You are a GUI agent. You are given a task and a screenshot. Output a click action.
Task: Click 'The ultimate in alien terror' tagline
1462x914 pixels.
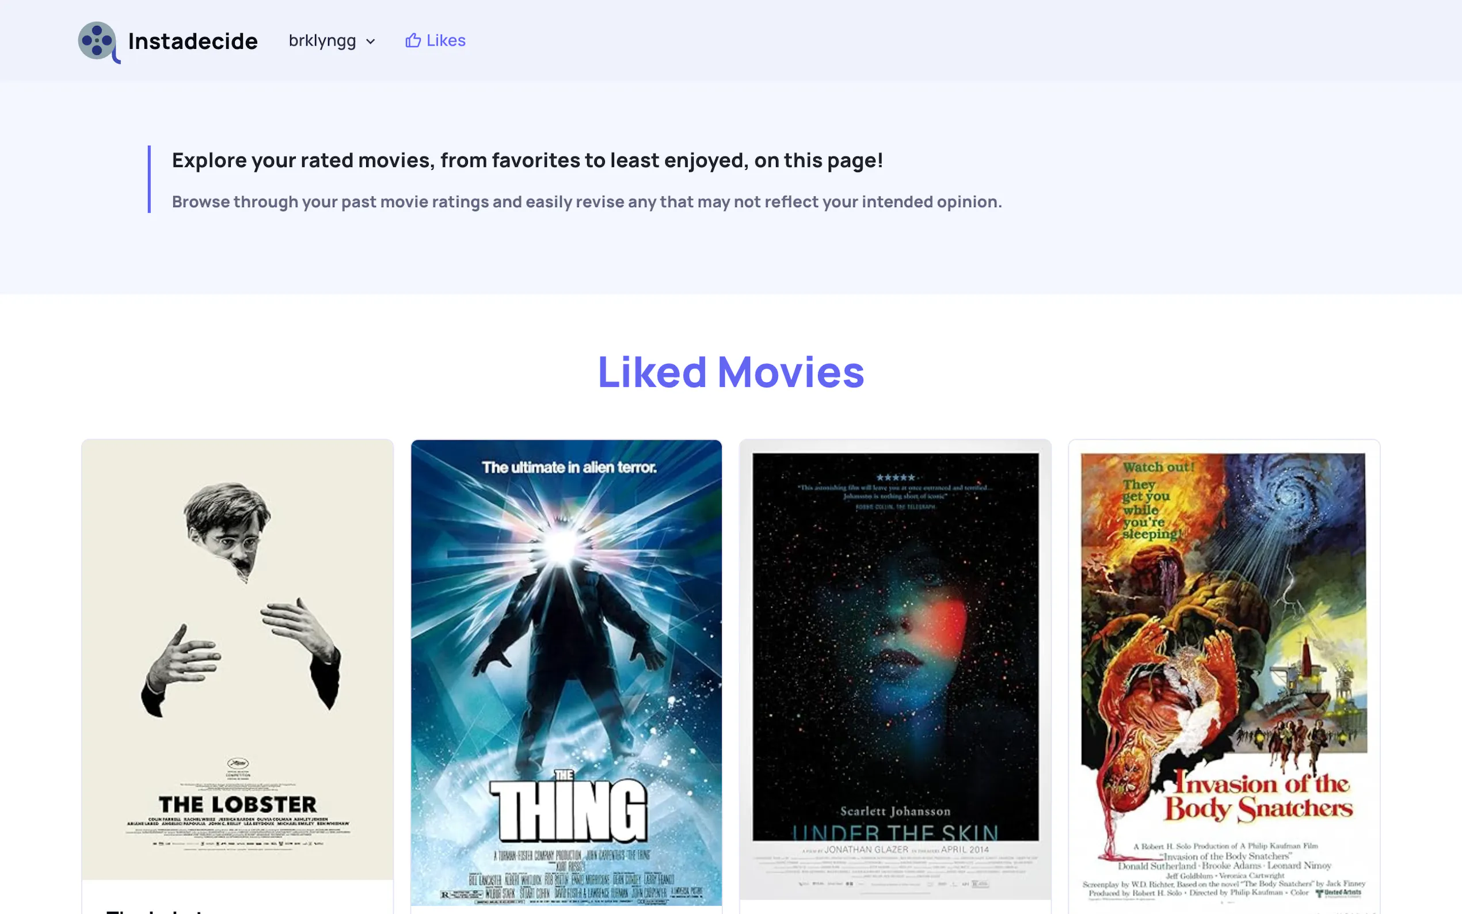(568, 467)
